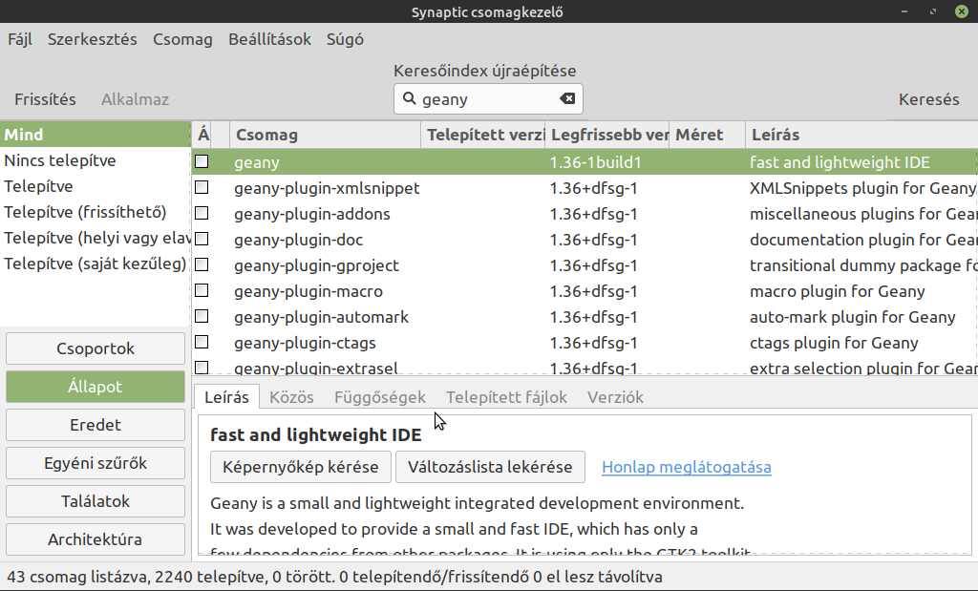Click version 1.36-1build1 cell
The width and height of the screenshot is (978, 591).
[x=595, y=162]
